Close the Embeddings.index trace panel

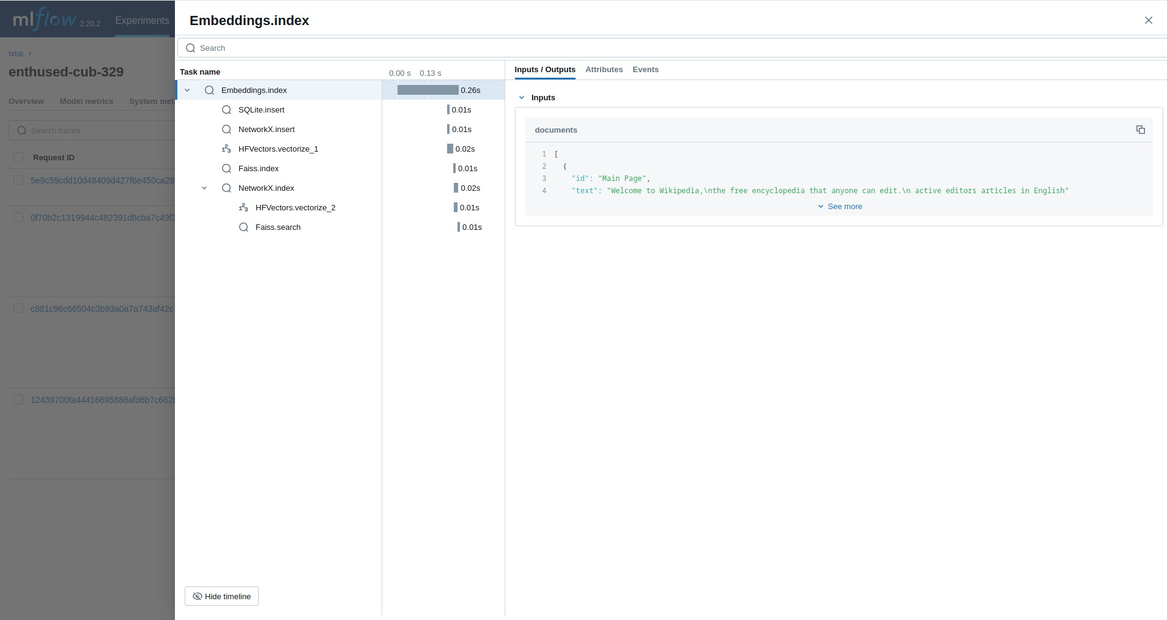pyautogui.click(x=1148, y=20)
